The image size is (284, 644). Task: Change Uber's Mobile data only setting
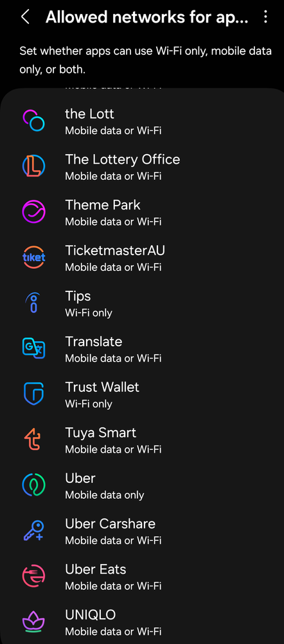(142, 486)
